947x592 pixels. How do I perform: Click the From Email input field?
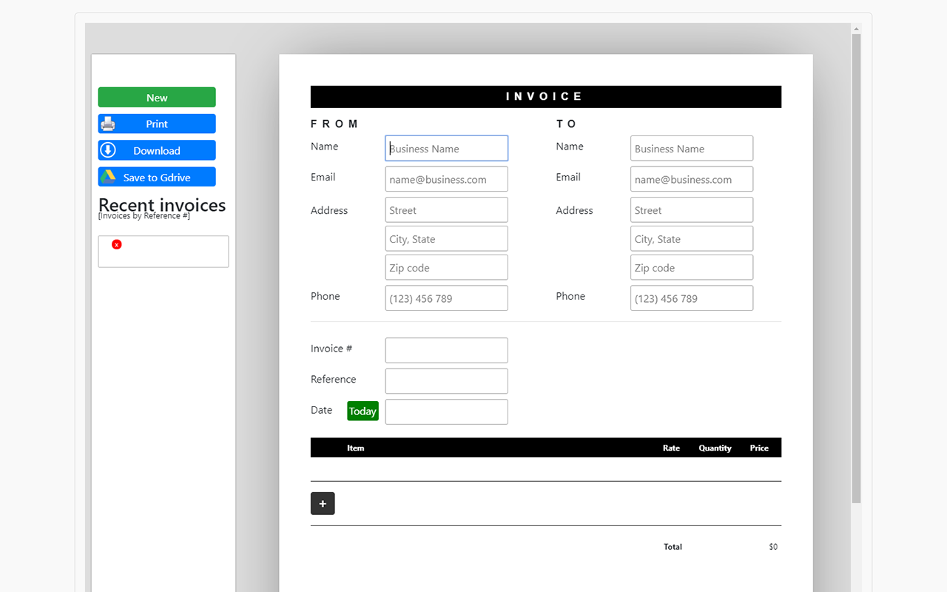(x=446, y=179)
